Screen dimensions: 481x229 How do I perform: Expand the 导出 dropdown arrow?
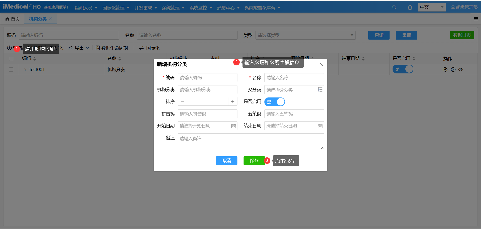coord(87,48)
